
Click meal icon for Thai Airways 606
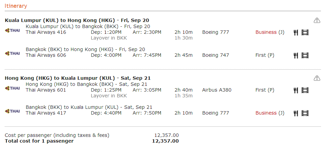point(296,55)
